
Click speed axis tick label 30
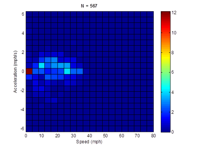tap(74, 136)
